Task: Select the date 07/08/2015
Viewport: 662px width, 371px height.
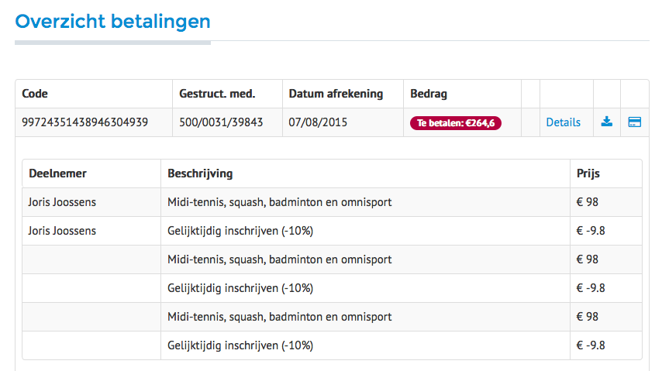Action: [x=318, y=122]
